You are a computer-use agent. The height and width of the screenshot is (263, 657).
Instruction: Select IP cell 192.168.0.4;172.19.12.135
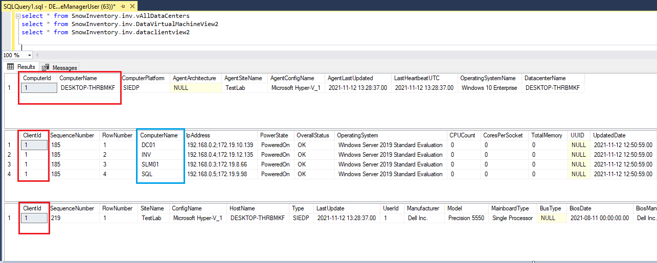pos(221,155)
